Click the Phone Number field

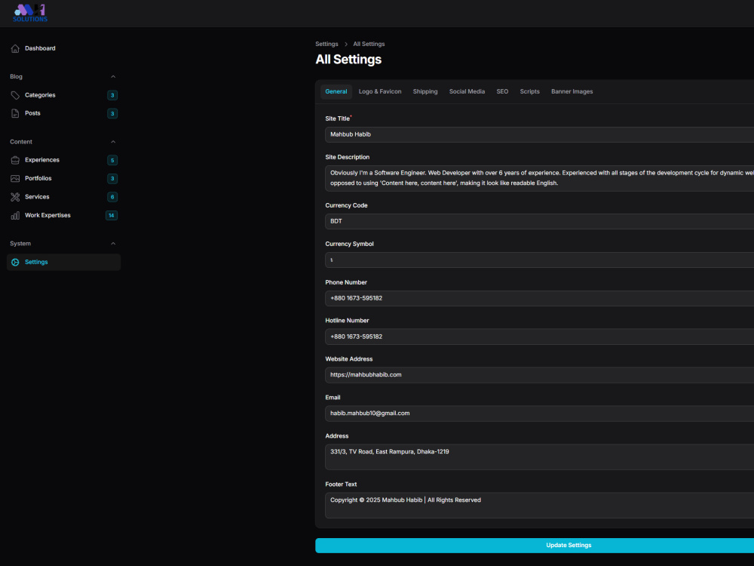pos(540,298)
